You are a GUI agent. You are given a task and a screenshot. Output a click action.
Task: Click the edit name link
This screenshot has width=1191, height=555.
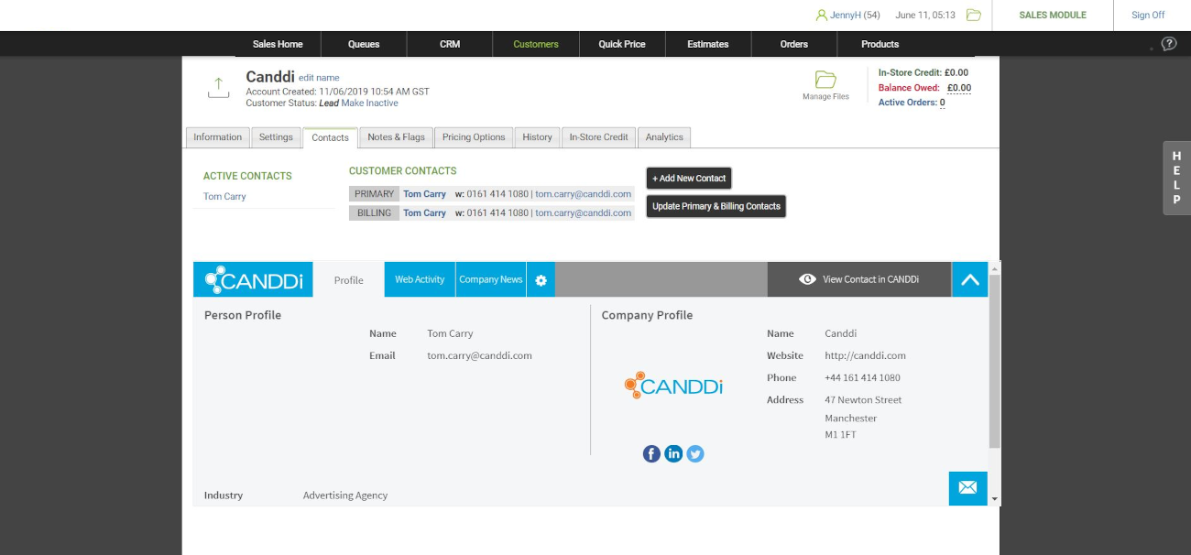point(319,78)
